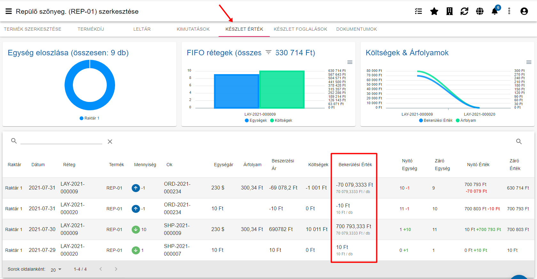Switch to the TERMÉKDÍJ tab
Screen dimensions: 537x279
pyautogui.click(x=91, y=29)
